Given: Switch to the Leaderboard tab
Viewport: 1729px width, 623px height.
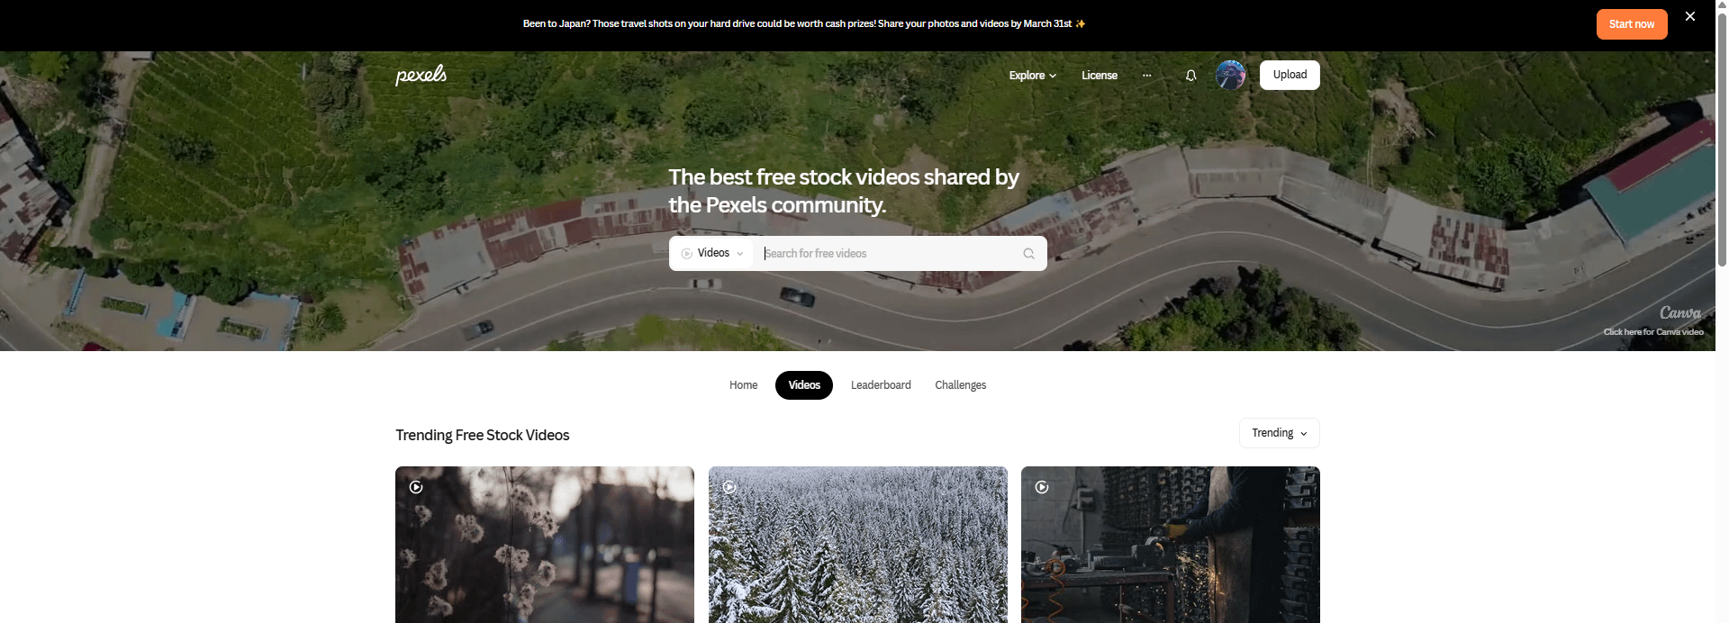Looking at the screenshot, I should tap(881, 385).
